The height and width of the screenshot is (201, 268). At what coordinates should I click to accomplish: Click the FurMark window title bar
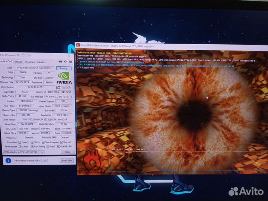pyautogui.click(x=172, y=46)
